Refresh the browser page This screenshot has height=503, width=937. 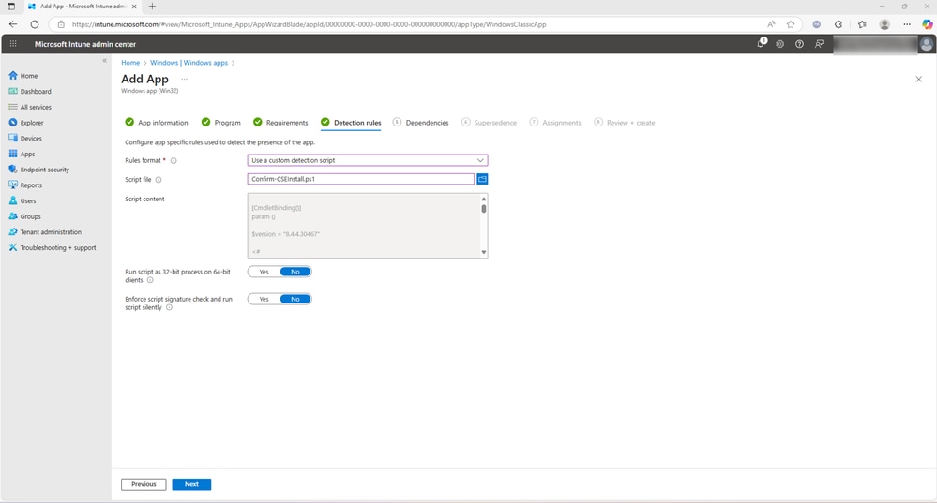click(35, 24)
